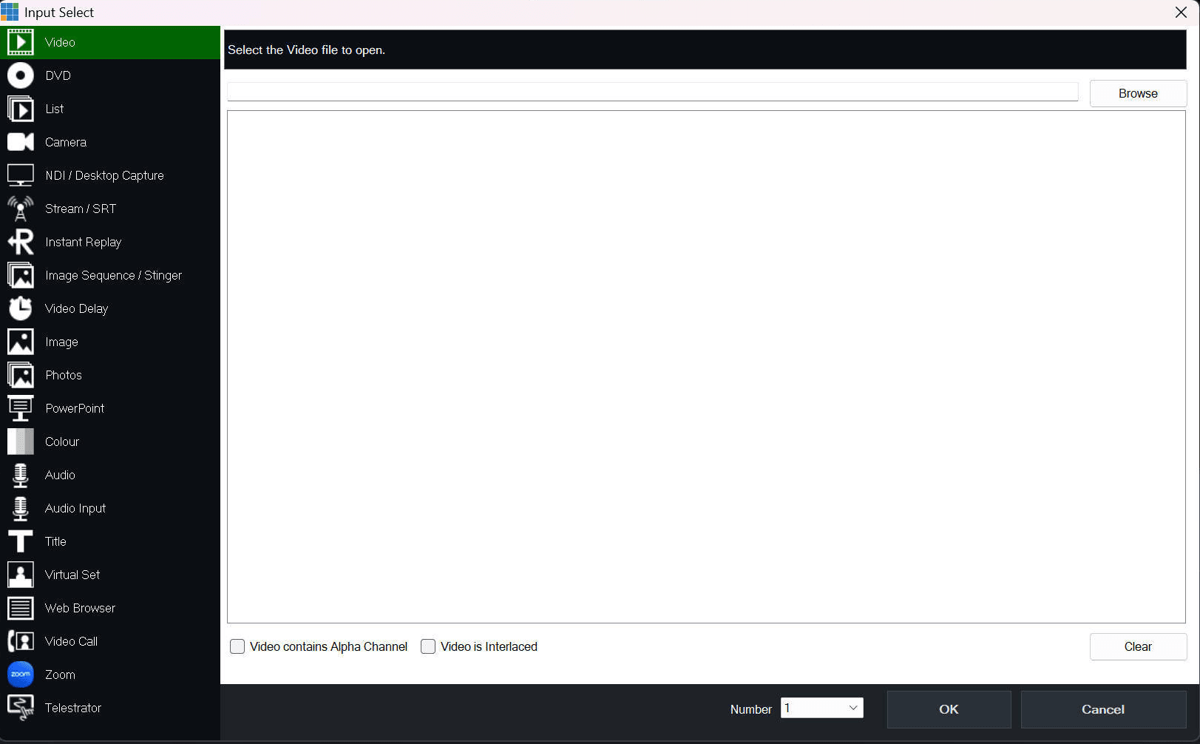
Task: Select the Photos icon
Action: (x=21, y=375)
